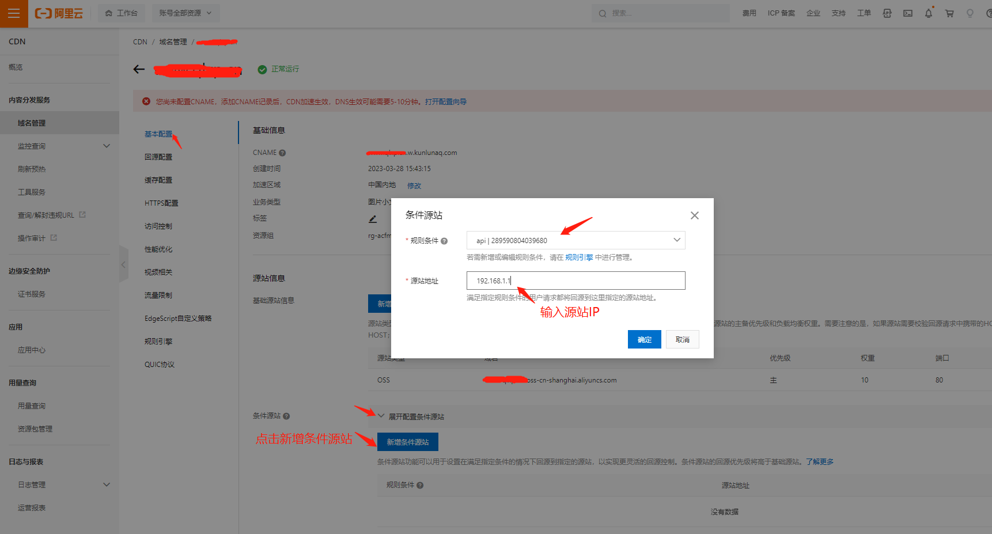Open external link icon for 查询/解封违规URL
992x534 pixels.
[x=82, y=215]
